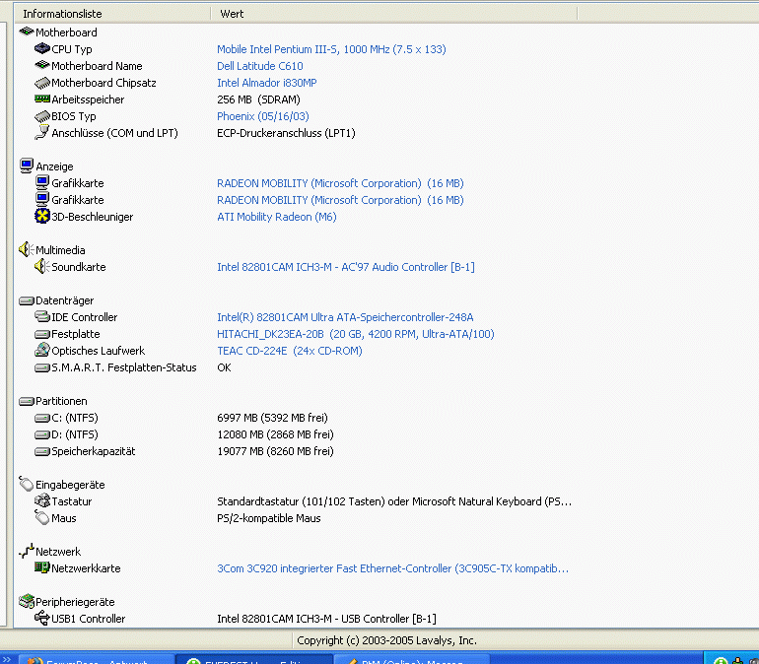This screenshot has width=759, height=664.
Task: Click the Partitionen category icon
Action: pos(27,401)
